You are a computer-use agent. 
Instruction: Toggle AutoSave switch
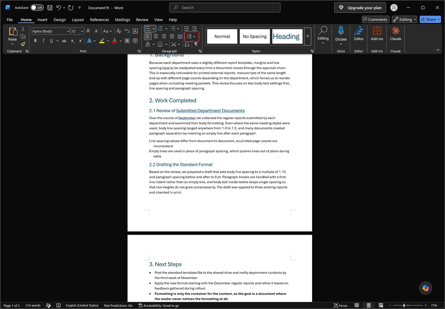(x=37, y=8)
